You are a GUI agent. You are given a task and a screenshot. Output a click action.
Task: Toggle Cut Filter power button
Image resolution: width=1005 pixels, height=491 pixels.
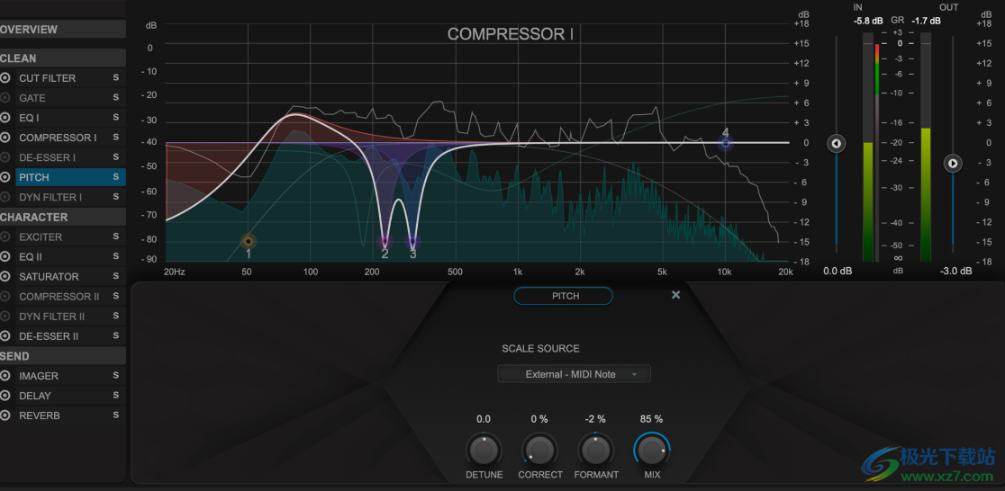tap(5, 78)
